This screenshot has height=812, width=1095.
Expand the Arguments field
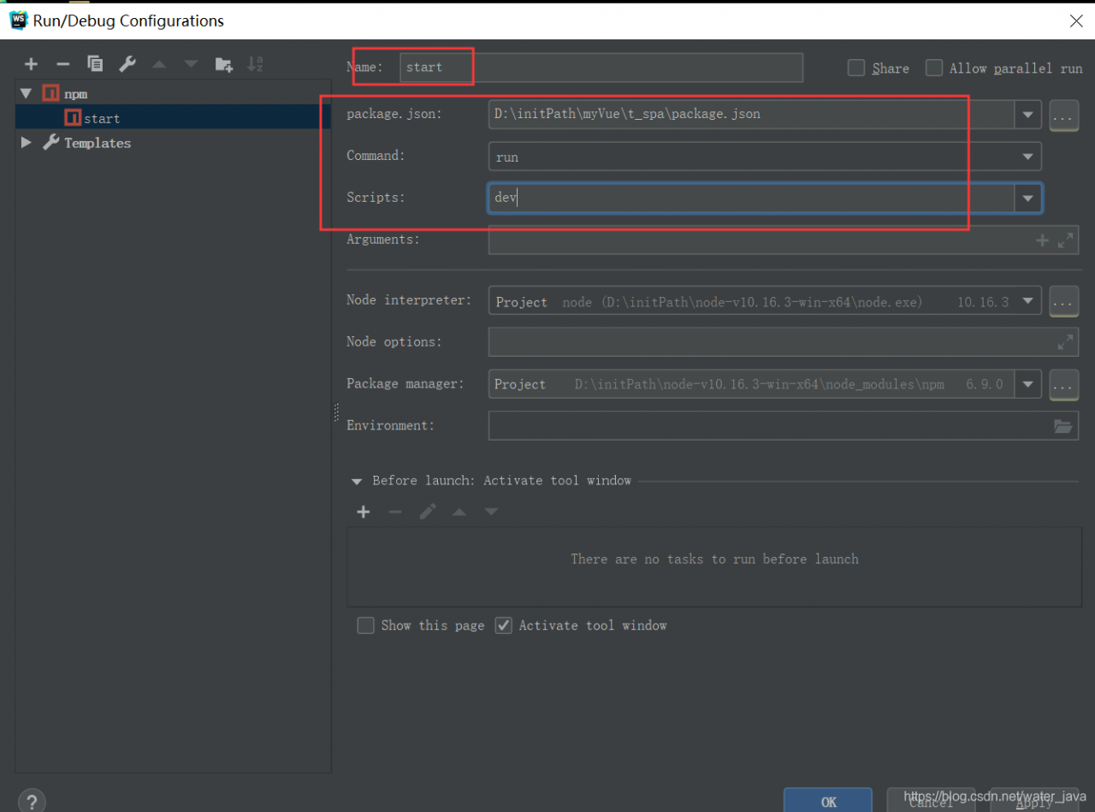coord(1065,240)
